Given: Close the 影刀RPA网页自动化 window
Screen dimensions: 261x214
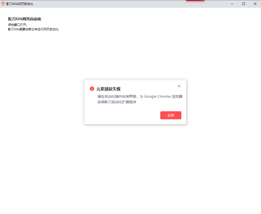Looking at the screenshot, I should pos(255,4).
